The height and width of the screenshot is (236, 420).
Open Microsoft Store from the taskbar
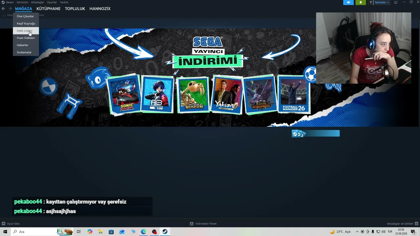[x=111, y=232]
